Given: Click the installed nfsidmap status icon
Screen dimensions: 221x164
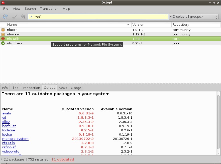Looking at the screenshot, I should (x=3, y=43).
